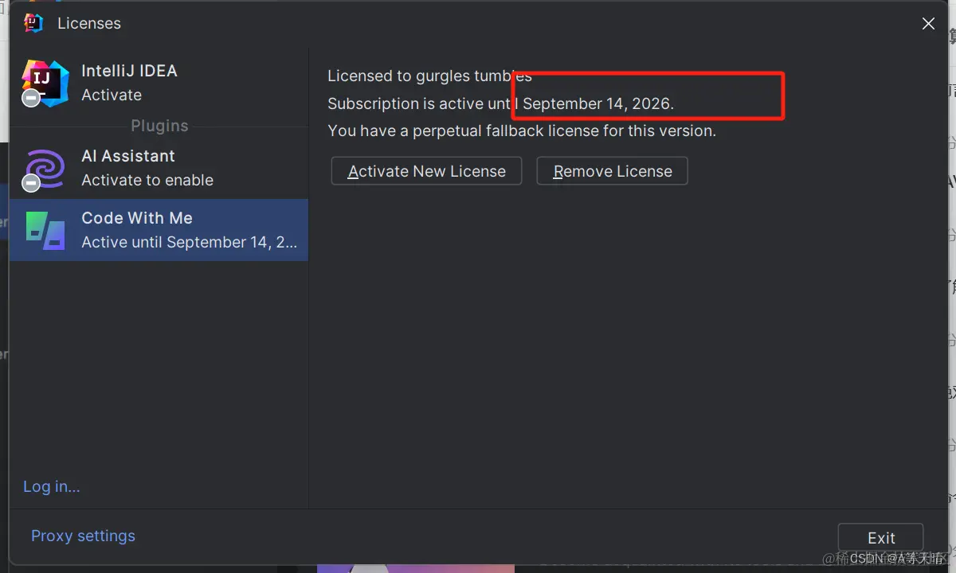Click Remove License button
This screenshot has width=956, height=573.
pos(612,171)
